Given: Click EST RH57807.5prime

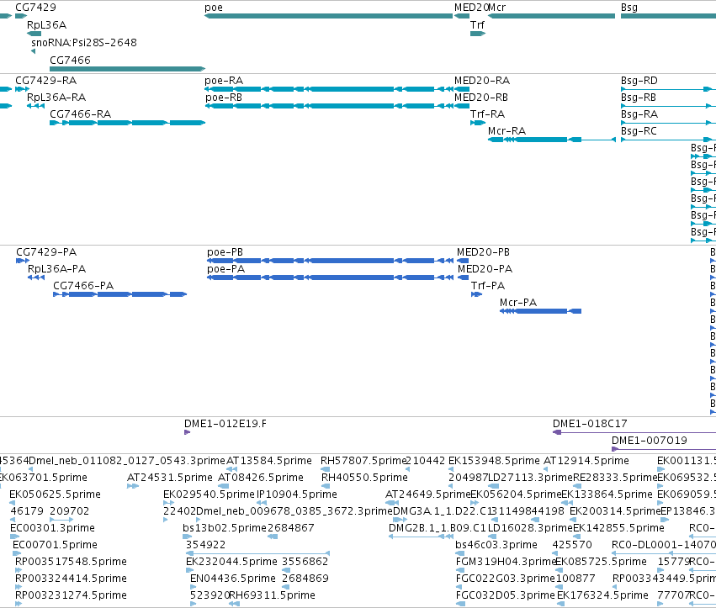Looking at the screenshot, I should click(x=363, y=461).
